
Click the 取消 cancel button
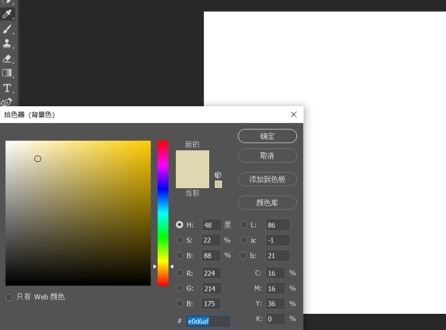(x=267, y=155)
